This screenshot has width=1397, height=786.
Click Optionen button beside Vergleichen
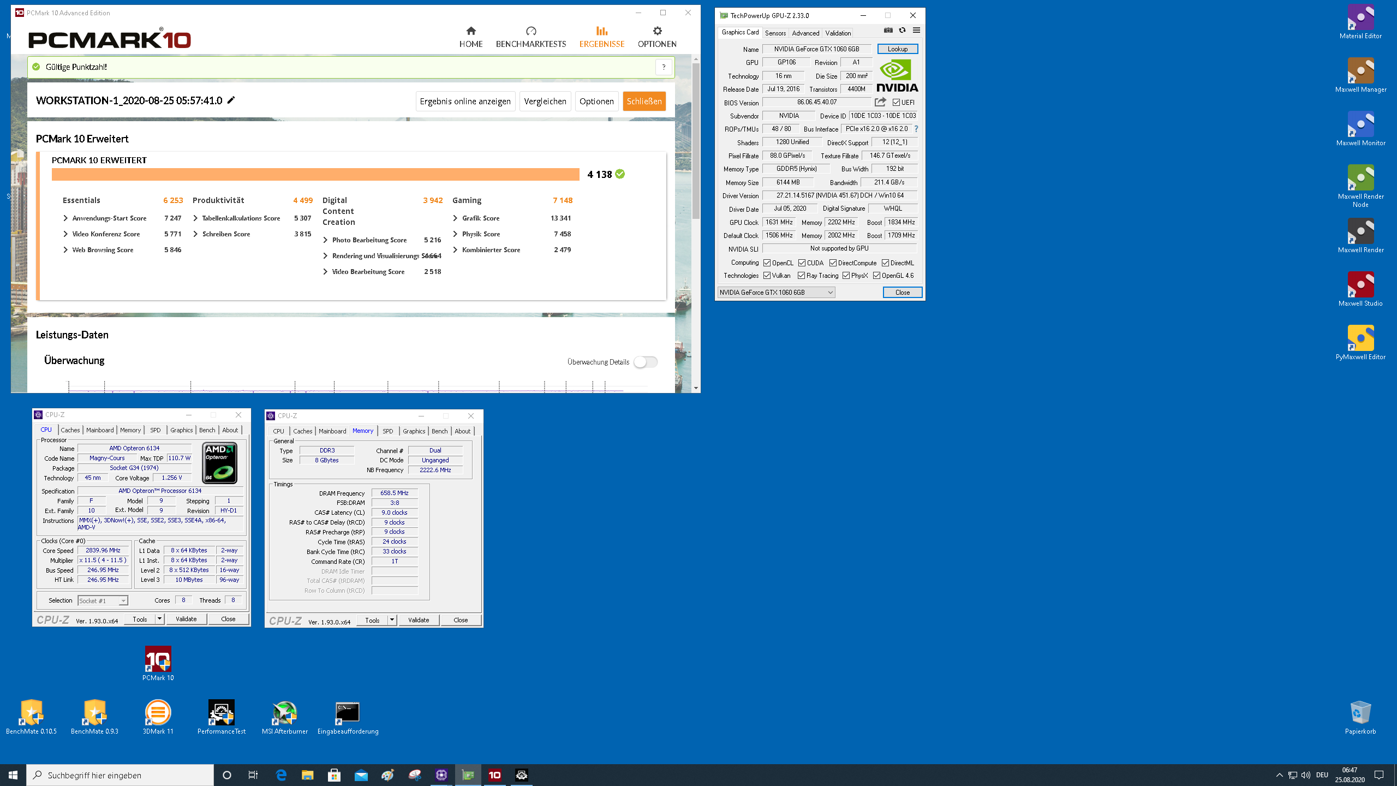(x=596, y=101)
